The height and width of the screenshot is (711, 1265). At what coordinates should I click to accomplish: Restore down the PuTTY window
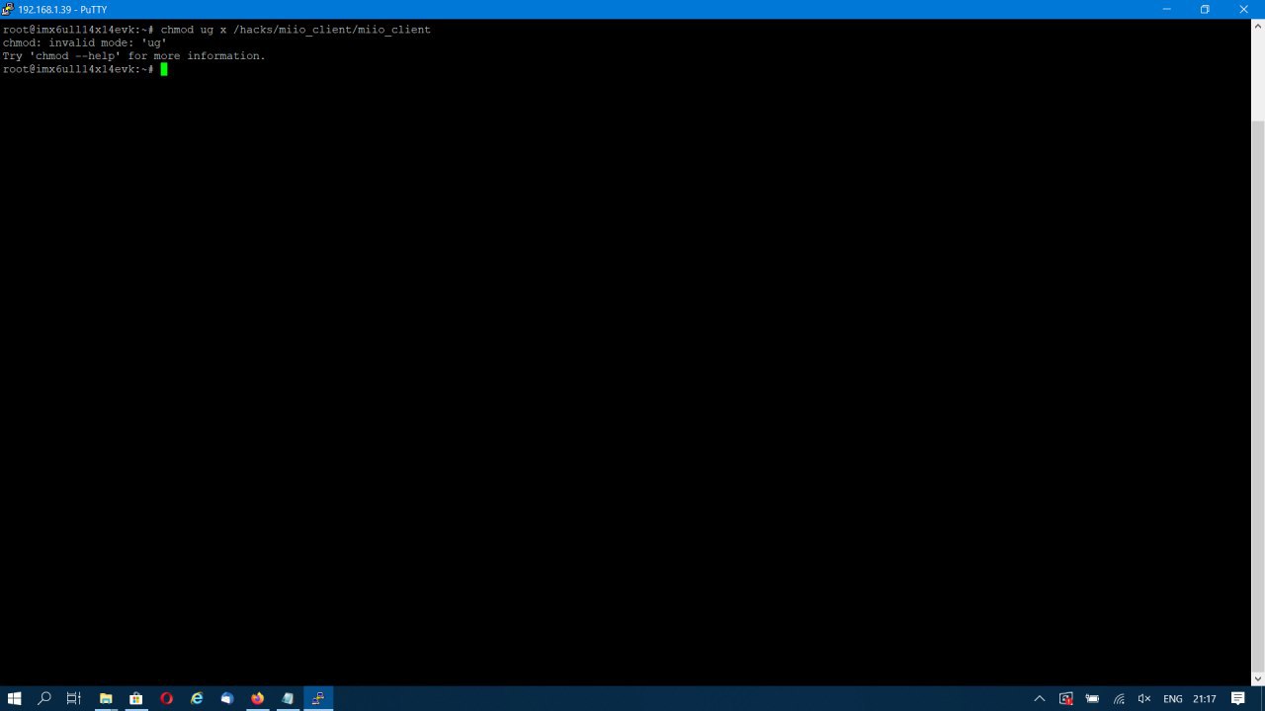point(1205,9)
